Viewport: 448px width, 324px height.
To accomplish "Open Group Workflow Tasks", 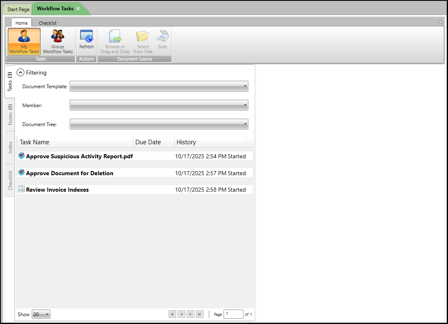I will 58,37.
